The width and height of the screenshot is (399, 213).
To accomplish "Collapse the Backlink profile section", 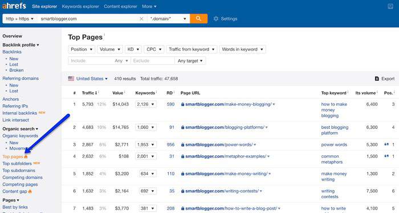I will [21, 45].
